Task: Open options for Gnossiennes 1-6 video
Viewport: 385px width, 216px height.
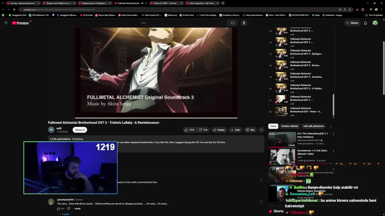Action: [x=333, y=151]
